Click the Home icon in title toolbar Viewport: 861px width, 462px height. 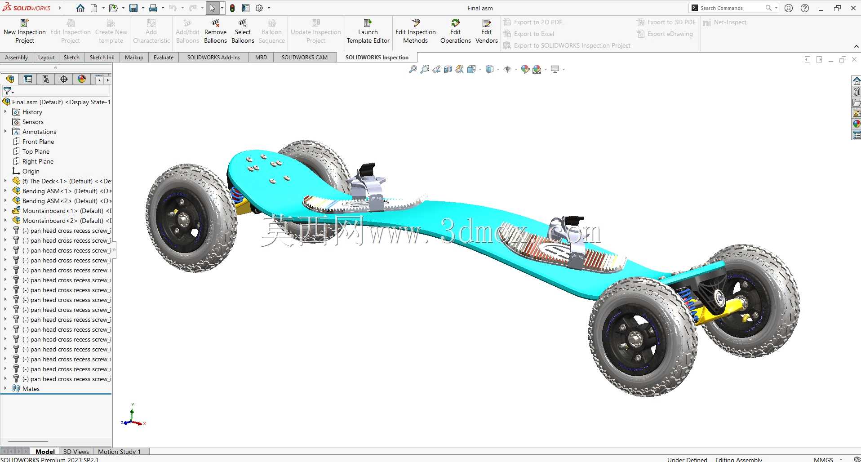click(x=80, y=8)
